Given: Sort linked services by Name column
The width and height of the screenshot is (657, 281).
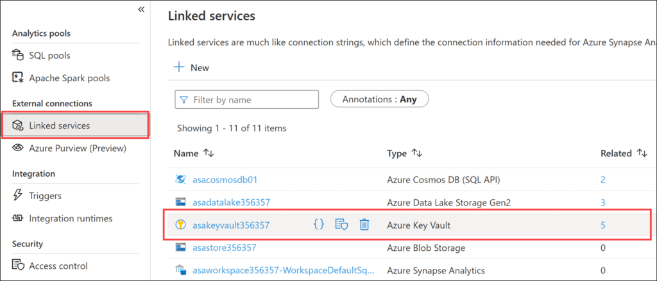Looking at the screenshot, I should 207,154.
